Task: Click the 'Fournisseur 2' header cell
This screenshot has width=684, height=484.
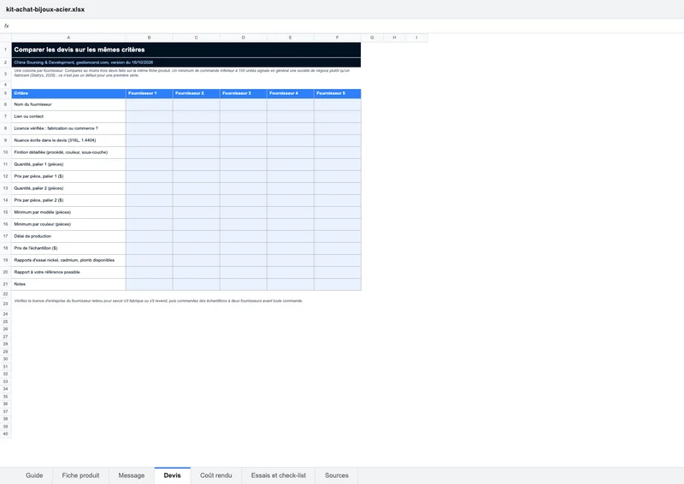Action: 197,93
